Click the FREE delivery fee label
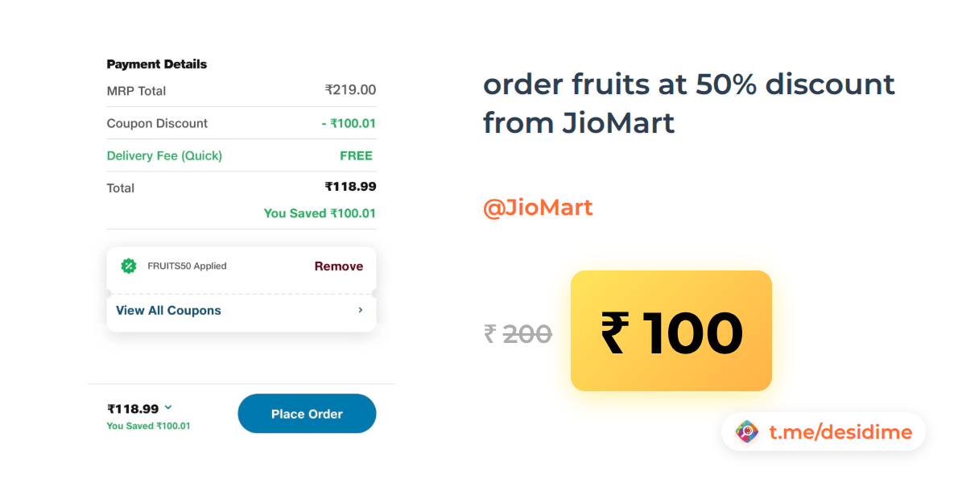The height and width of the screenshot is (483, 966). (356, 155)
